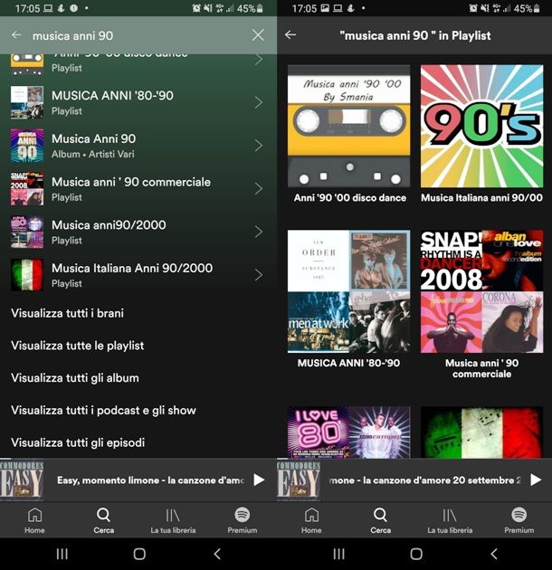This screenshot has height=570, width=552.
Task: Tap Visualizza tutti gli episodi
Action: 78,442
